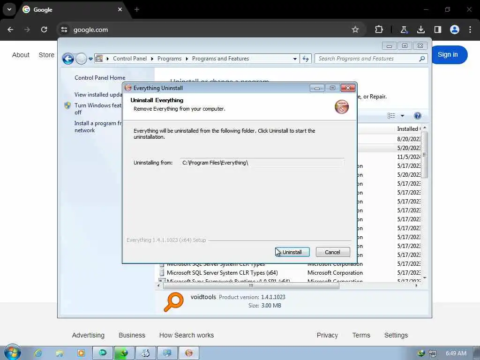Open the Windows Start button
480x360 pixels.
(x=13, y=352)
